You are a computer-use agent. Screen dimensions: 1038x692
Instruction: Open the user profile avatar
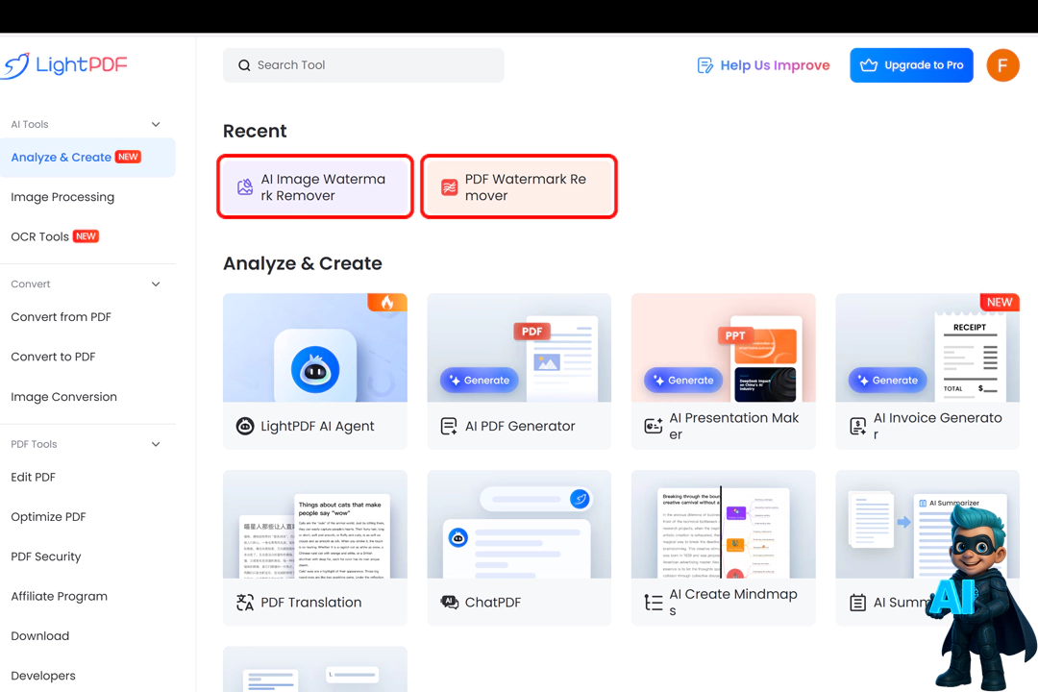(x=1002, y=65)
